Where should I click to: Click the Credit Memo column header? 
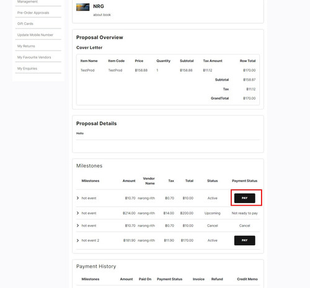[247, 279]
